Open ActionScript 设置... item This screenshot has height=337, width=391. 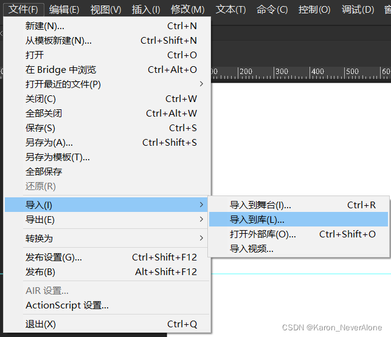pos(108,305)
